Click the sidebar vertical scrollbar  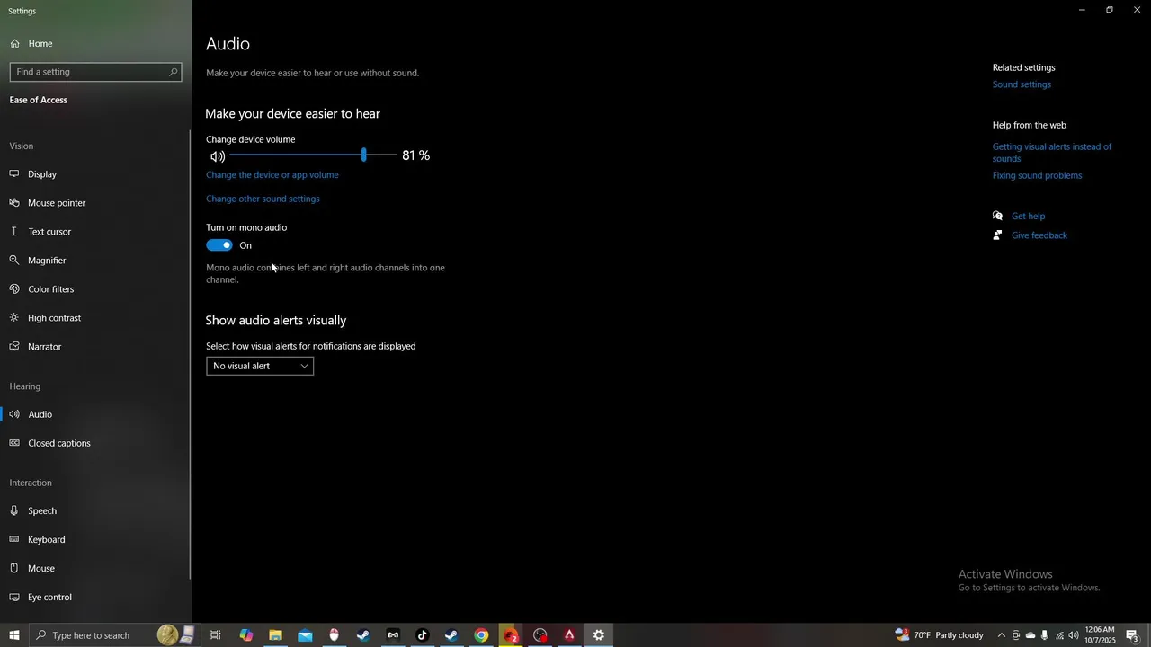[x=190, y=355]
